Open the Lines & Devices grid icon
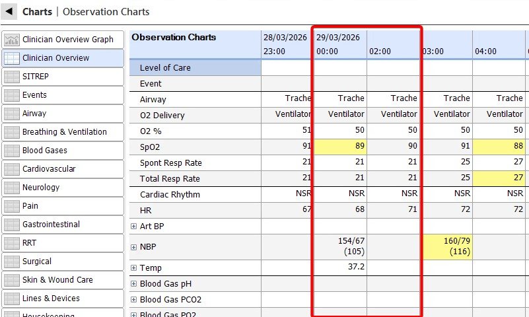Screen dimensions: 529x317 coord(12,299)
